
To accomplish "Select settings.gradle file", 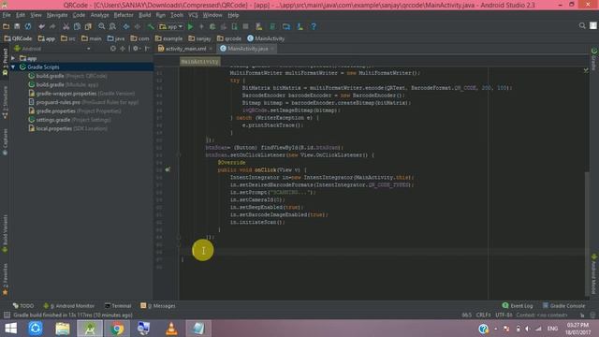I will coord(69,120).
